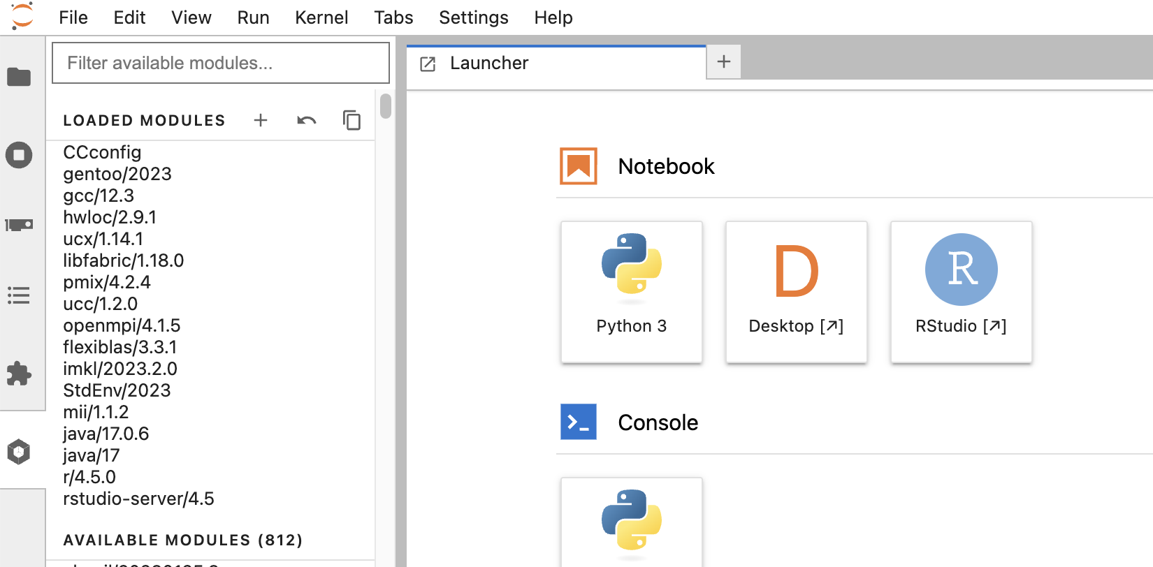Select the Software Modules hexagon sidebar icon
1153x567 pixels.
(x=19, y=452)
